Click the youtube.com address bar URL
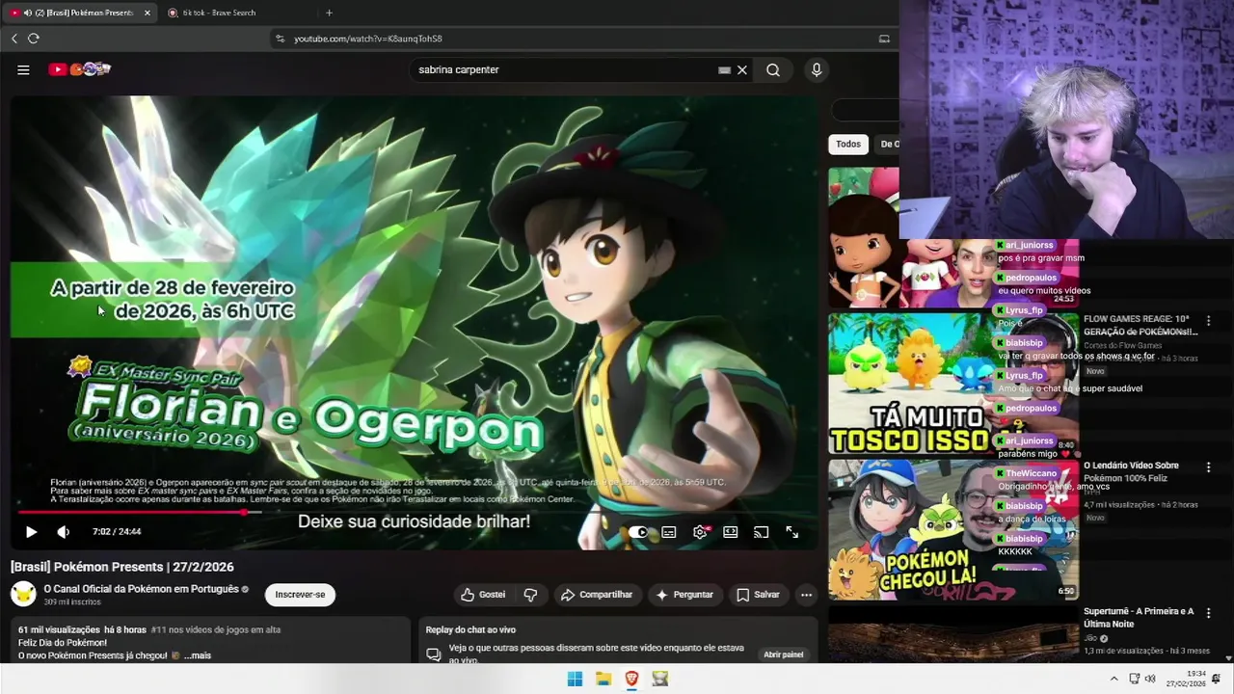The image size is (1234, 694). (x=367, y=39)
